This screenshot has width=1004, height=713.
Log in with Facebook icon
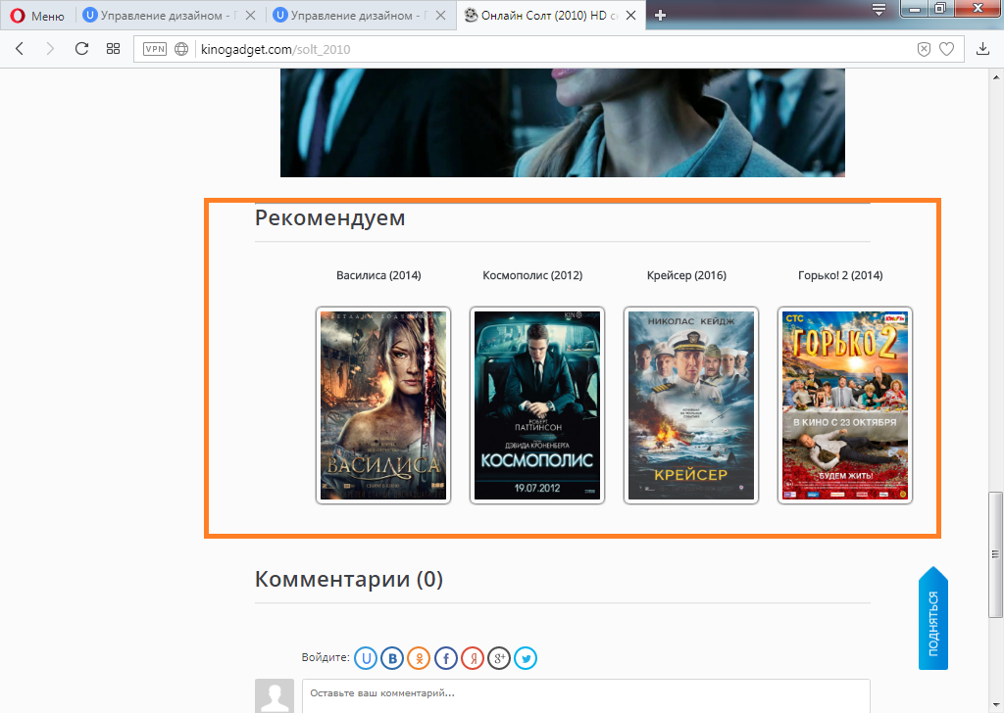tap(446, 658)
